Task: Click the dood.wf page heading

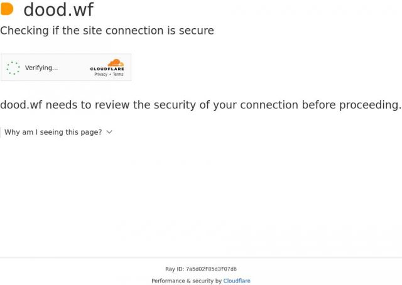Action: (x=58, y=10)
